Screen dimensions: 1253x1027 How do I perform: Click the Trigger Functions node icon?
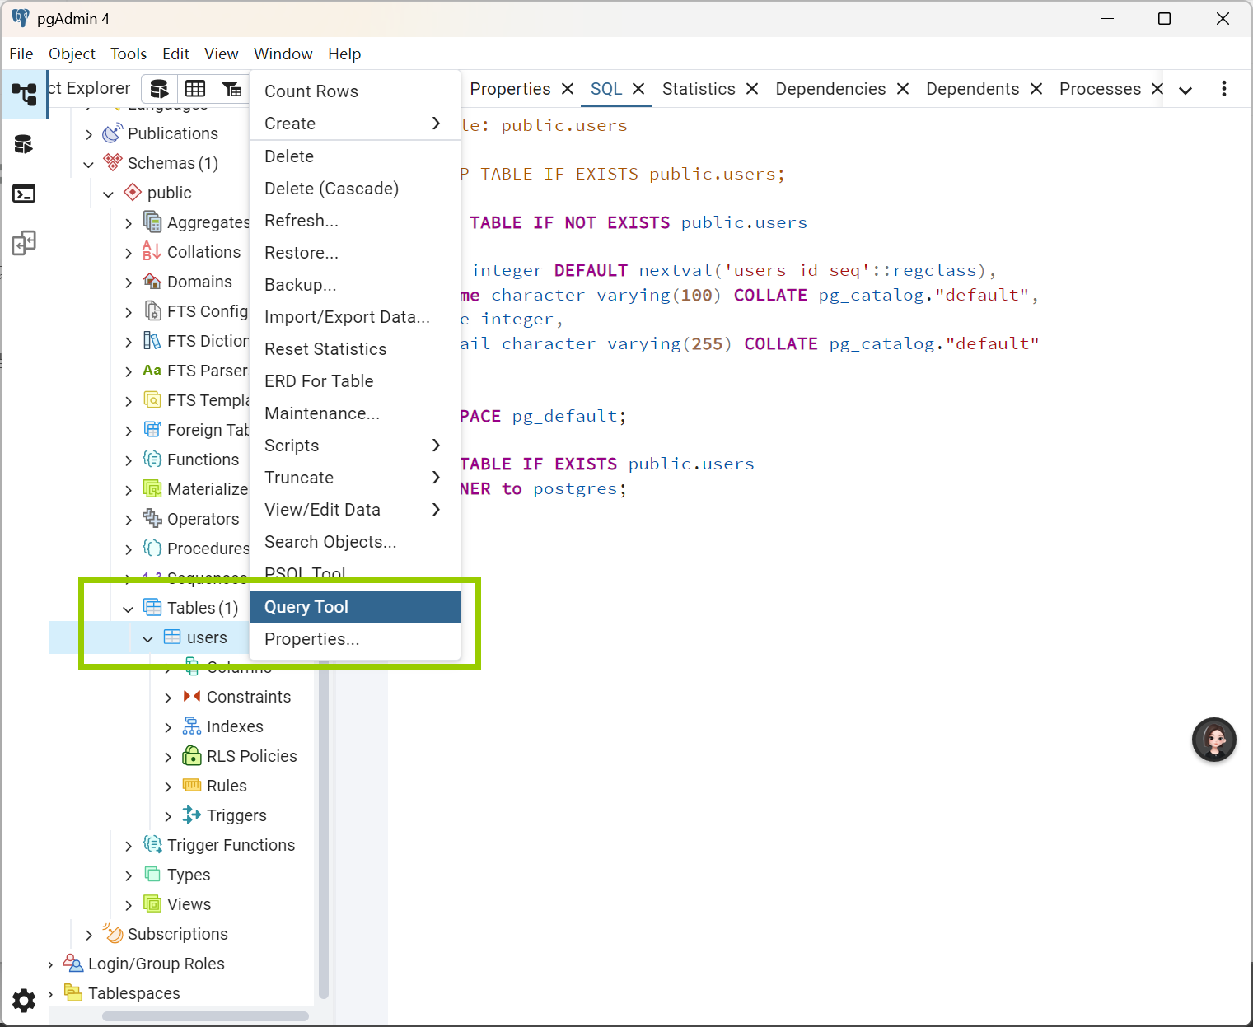tap(152, 845)
